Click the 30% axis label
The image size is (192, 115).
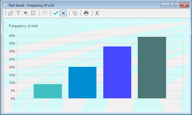pos(12,51)
